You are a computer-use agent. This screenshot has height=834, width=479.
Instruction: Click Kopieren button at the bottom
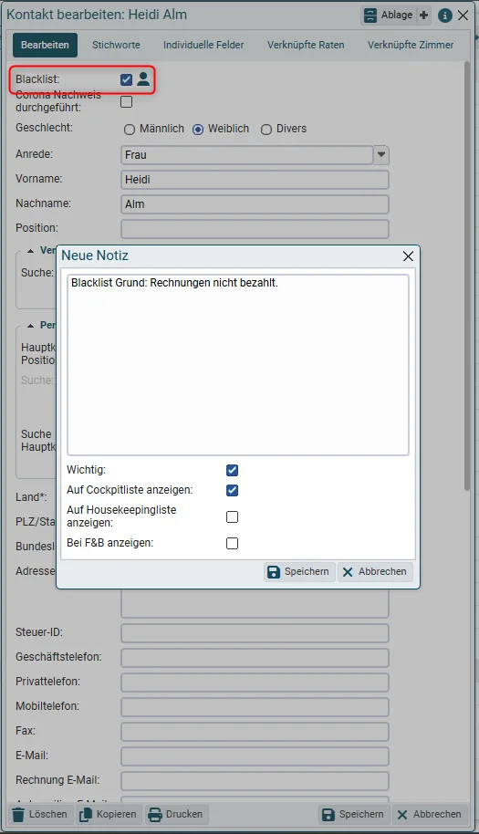pos(109,814)
